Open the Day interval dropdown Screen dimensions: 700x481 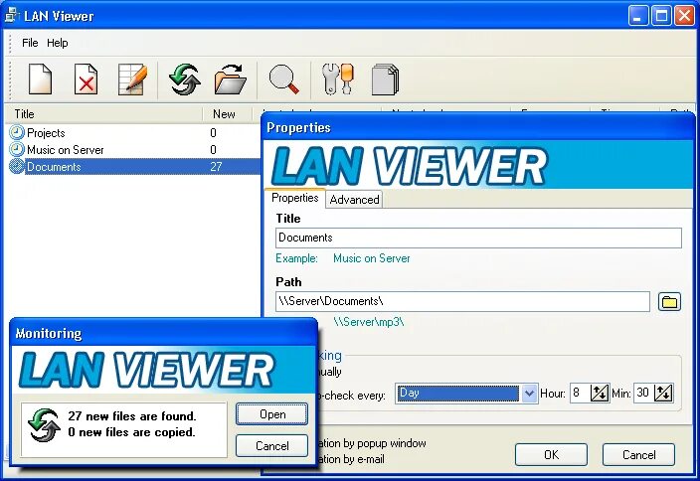point(529,394)
